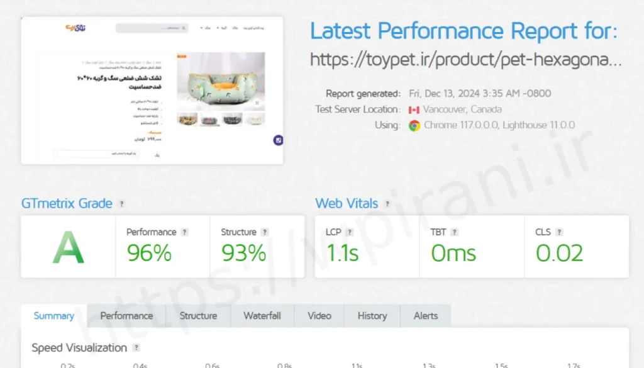Click the TBT help question mark
This screenshot has width=644, height=368.
coord(454,232)
